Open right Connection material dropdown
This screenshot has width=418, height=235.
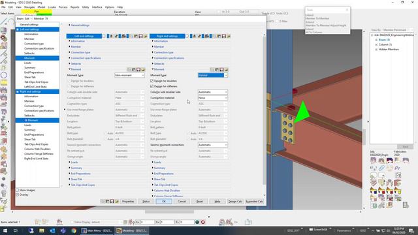click(x=213, y=98)
